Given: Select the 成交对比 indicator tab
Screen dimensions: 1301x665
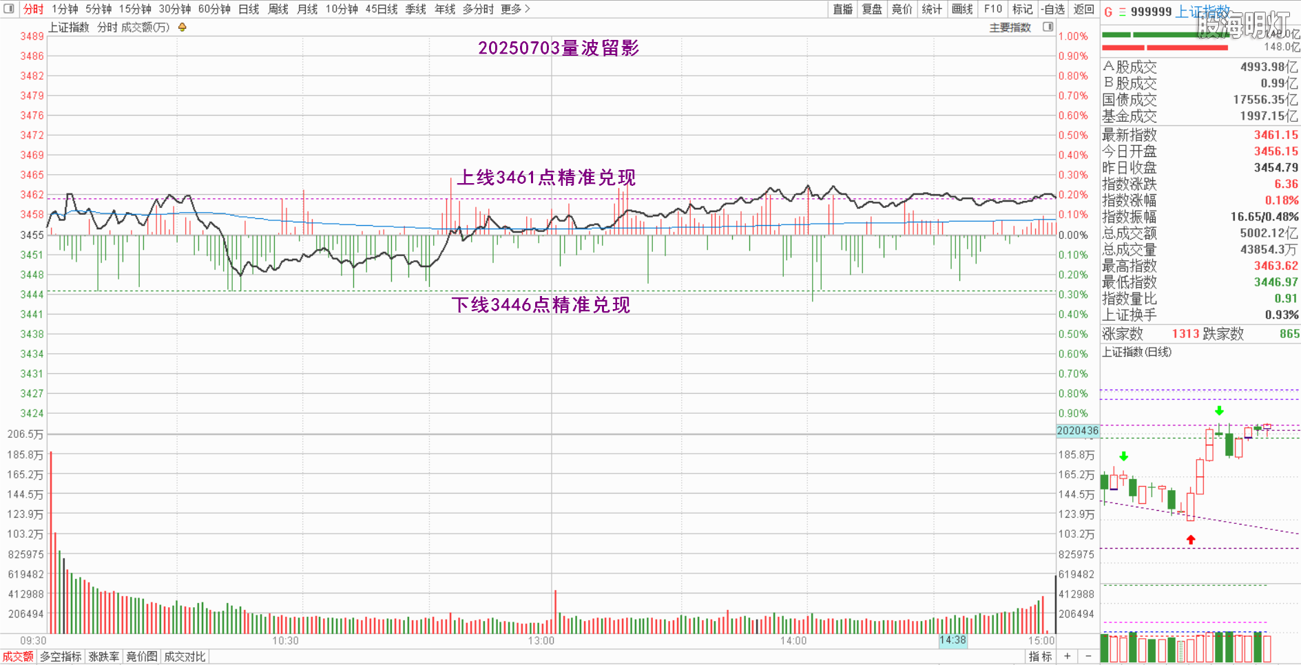Looking at the screenshot, I should pos(185,657).
